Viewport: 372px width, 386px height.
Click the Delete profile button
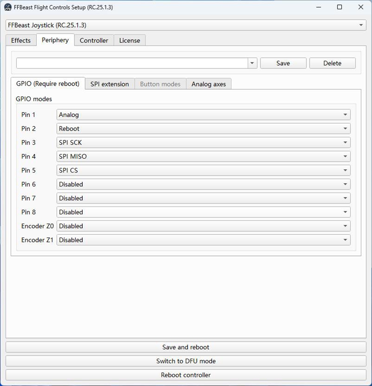[x=332, y=63]
